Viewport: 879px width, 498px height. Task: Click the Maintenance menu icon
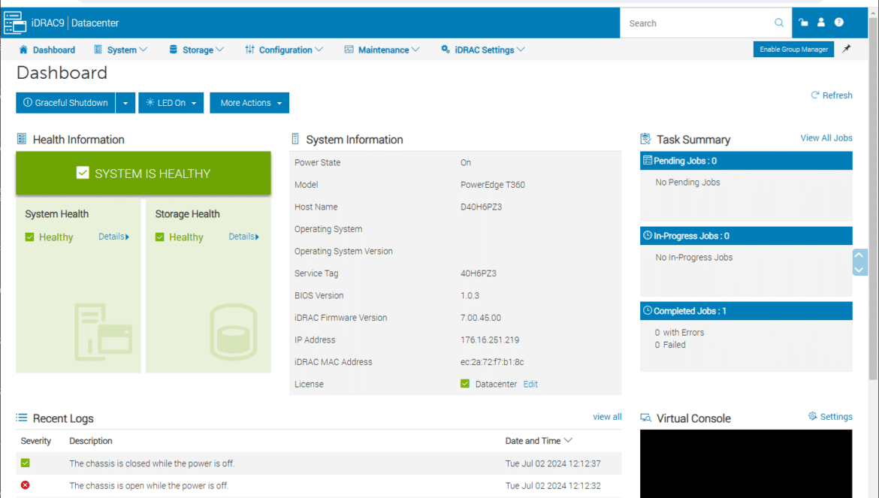click(x=349, y=50)
